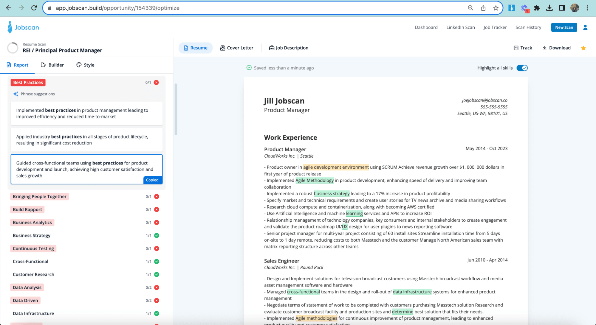Open the user account icon
This screenshot has width=596, height=325.
pyautogui.click(x=585, y=27)
